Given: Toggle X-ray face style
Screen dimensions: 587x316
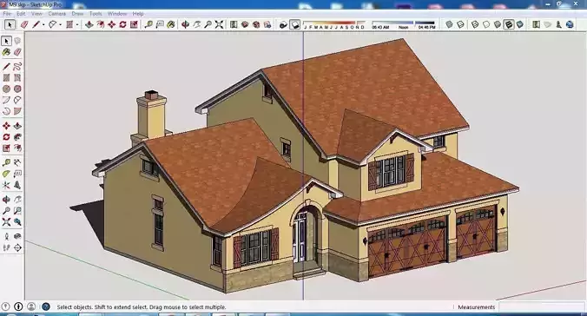Looking at the screenshot, I should point(449,24).
